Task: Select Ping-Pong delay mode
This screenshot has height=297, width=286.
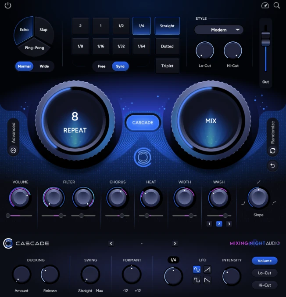Action: click(34, 48)
